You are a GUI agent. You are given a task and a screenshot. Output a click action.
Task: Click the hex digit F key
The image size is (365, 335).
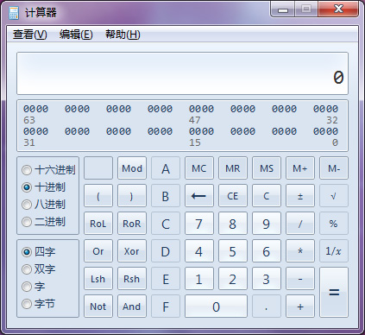tap(166, 307)
